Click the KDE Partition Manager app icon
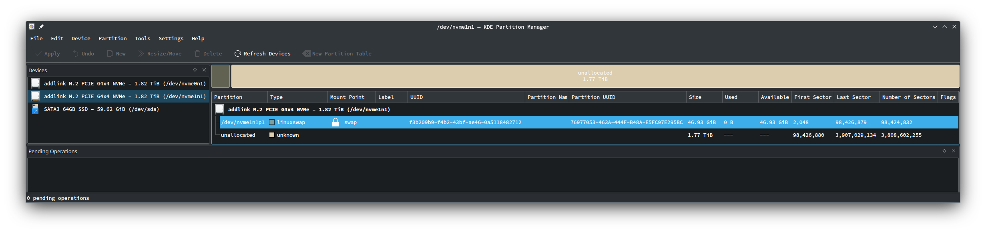Image resolution: width=986 pixels, height=233 pixels. (x=32, y=27)
